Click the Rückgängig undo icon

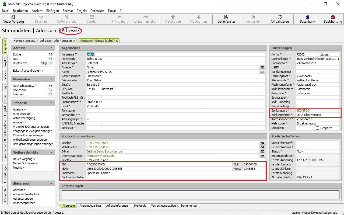(120, 17)
